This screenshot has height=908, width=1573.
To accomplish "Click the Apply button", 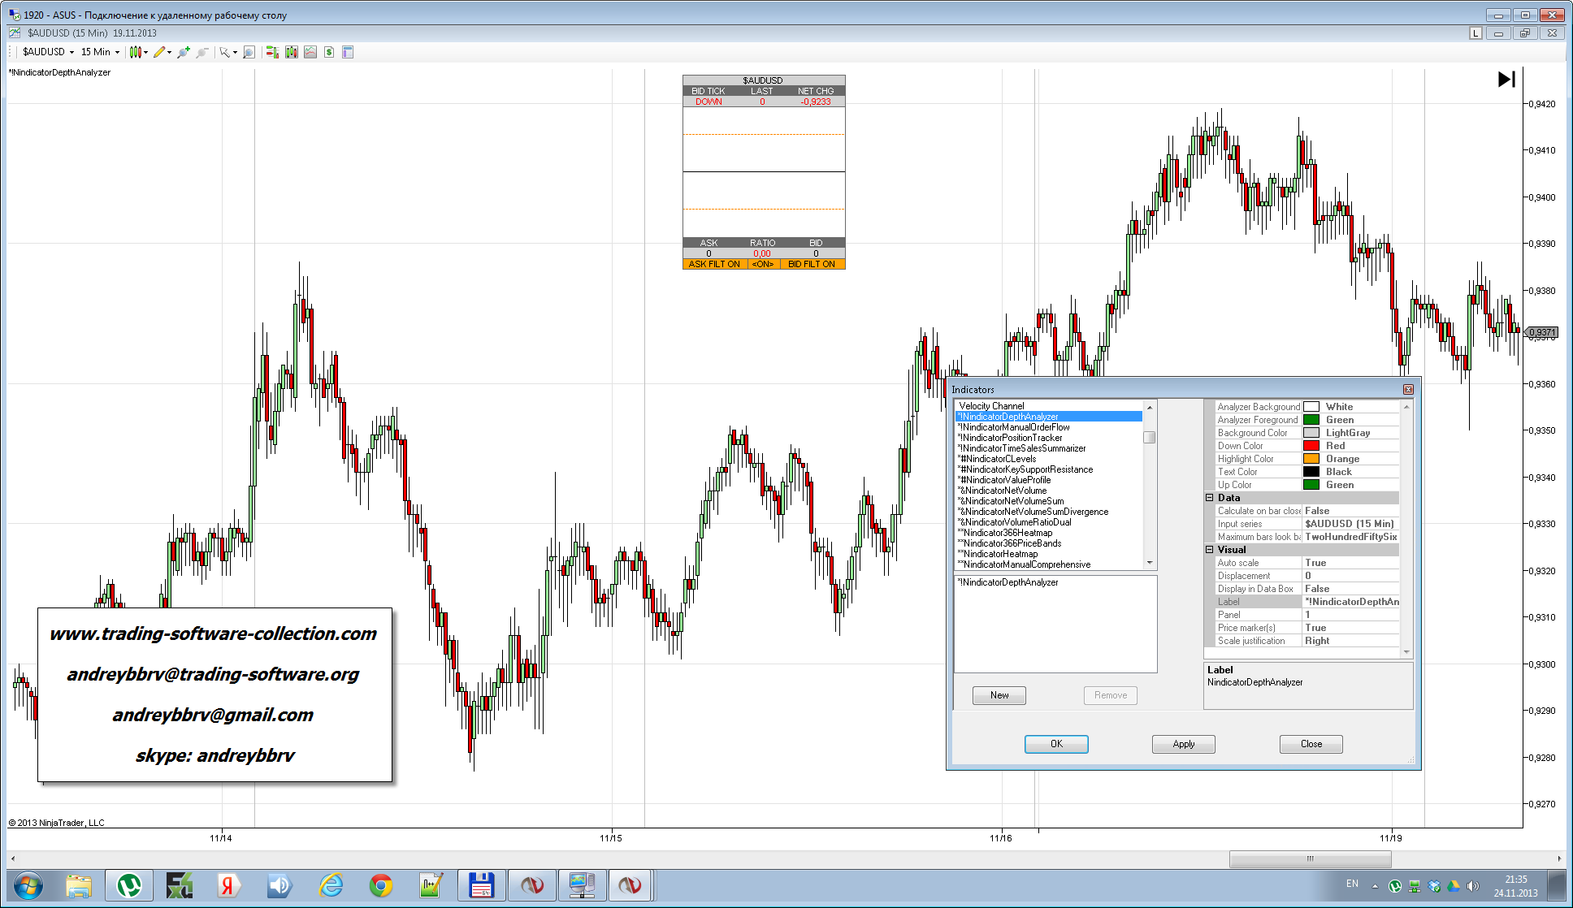I will click(x=1183, y=744).
